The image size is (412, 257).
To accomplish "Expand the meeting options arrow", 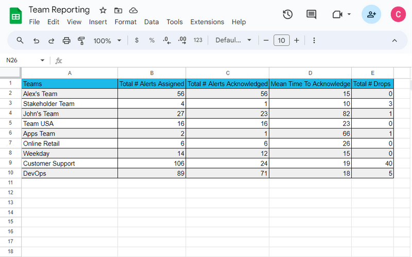I will [x=349, y=14].
